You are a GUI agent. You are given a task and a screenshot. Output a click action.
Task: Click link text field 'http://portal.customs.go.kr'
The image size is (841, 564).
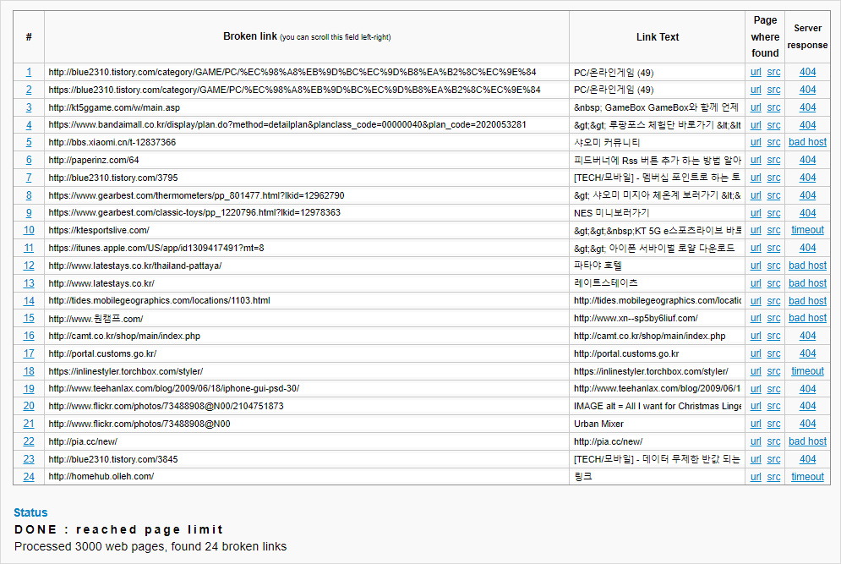tap(657, 353)
